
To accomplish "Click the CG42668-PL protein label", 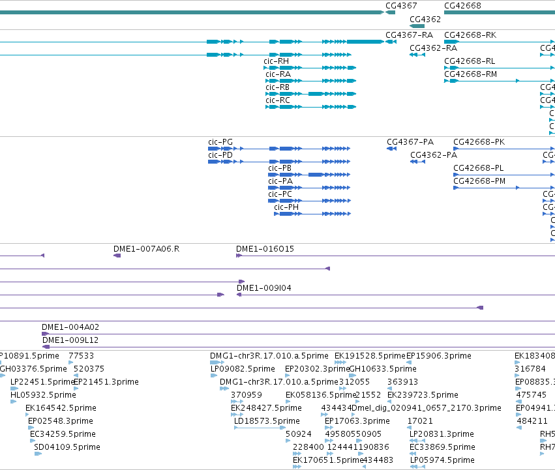I will pyautogui.click(x=478, y=168).
